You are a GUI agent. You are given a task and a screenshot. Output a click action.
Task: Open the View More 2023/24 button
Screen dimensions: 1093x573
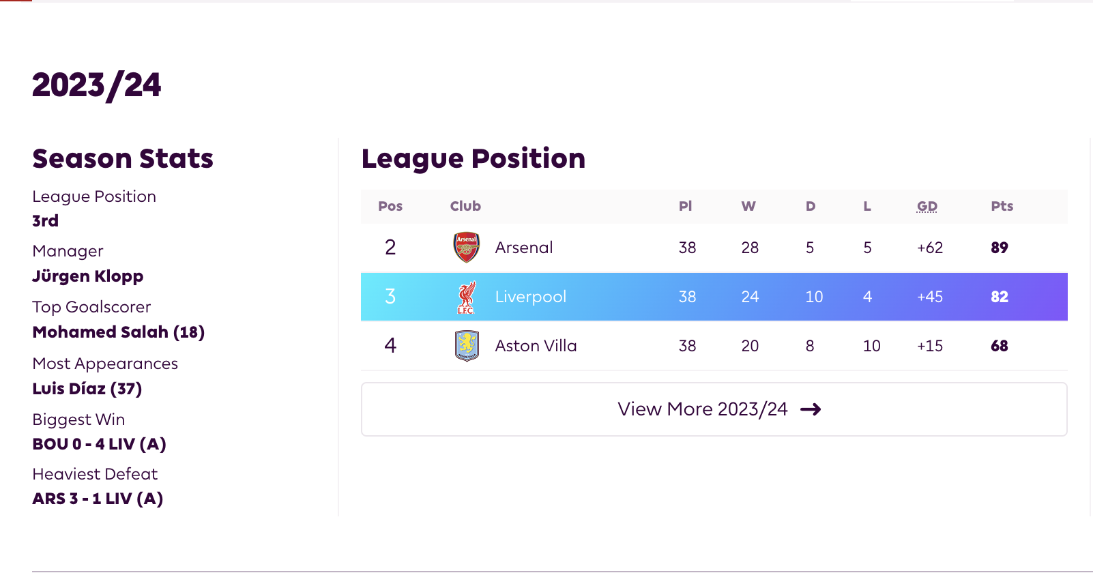(714, 409)
